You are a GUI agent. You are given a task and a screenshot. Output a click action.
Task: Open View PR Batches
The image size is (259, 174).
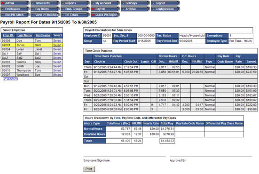pyautogui.click(x=45, y=15)
